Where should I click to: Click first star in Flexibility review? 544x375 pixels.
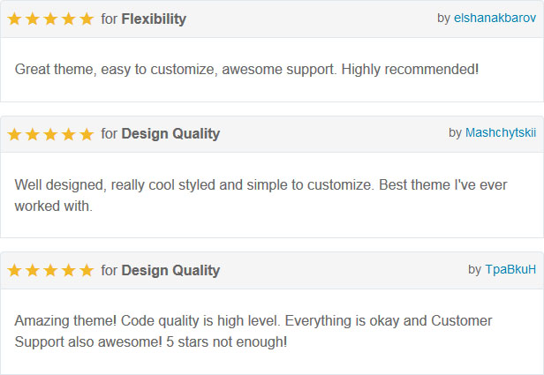click(14, 19)
